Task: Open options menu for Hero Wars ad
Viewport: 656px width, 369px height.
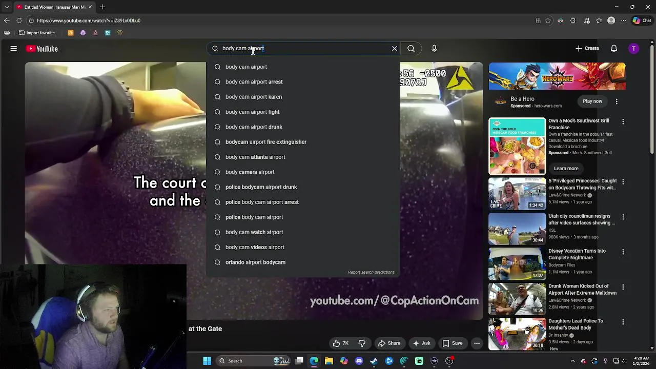Action: click(x=617, y=101)
